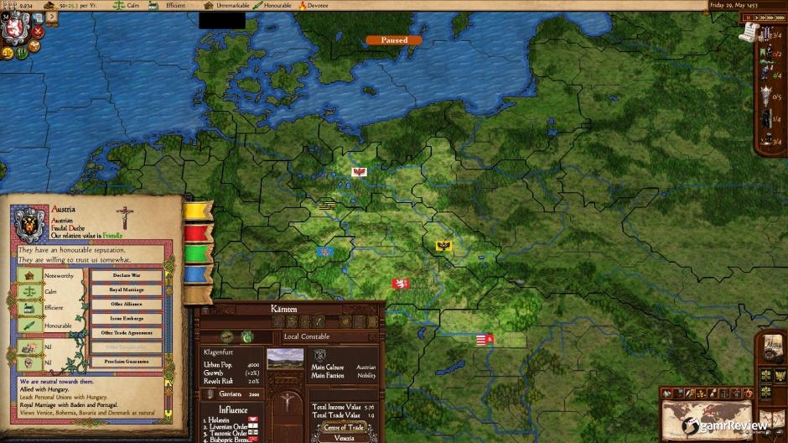Select the red ribbon tab
Screen dimensions: 788x443
[x=198, y=232]
